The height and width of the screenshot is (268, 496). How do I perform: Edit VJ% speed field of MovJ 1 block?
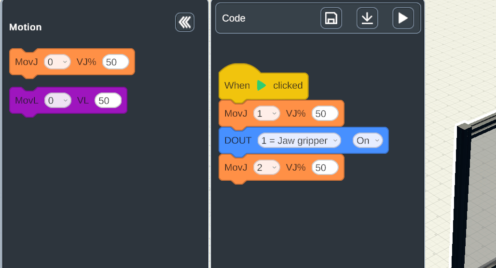tap(325, 114)
